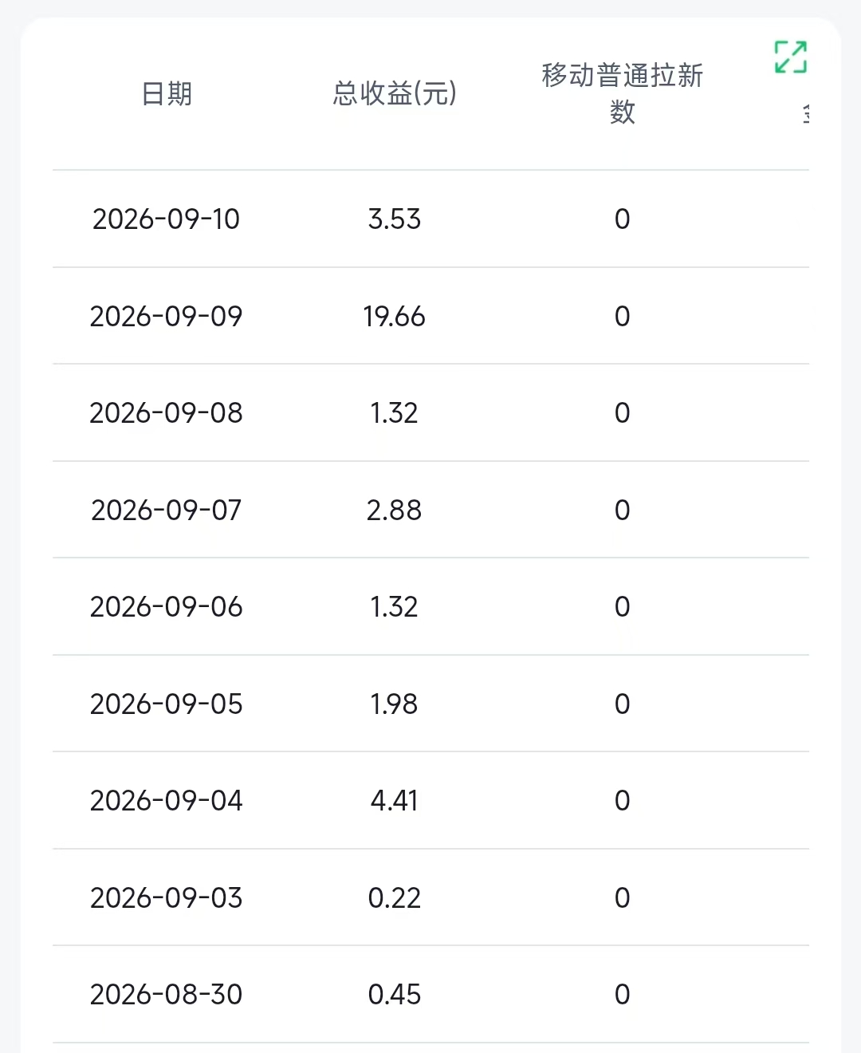Select the 19.66 earnings value

point(395,316)
